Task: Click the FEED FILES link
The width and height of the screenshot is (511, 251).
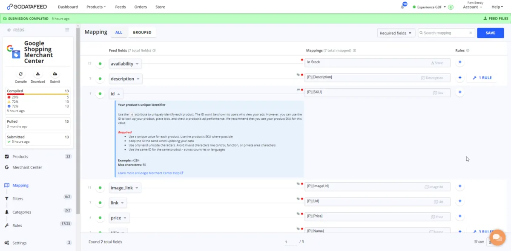Action: pyautogui.click(x=496, y=19)
